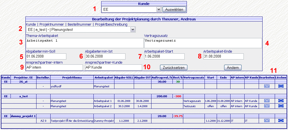The height and width of the screenshot is (130, 288).
Task: Click the Testzusatz cell
Action: point(194,106)
